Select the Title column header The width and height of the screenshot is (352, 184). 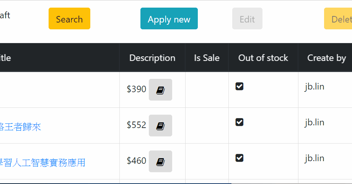coord(5,58)
